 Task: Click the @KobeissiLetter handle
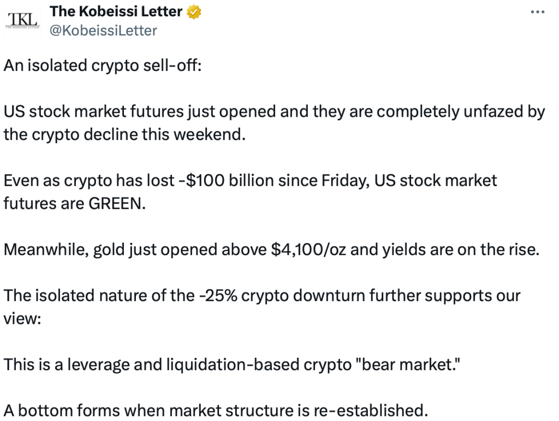coord(103,31)
